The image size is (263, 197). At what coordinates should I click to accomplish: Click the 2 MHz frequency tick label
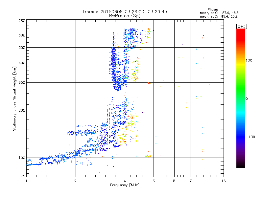(76, 181)
